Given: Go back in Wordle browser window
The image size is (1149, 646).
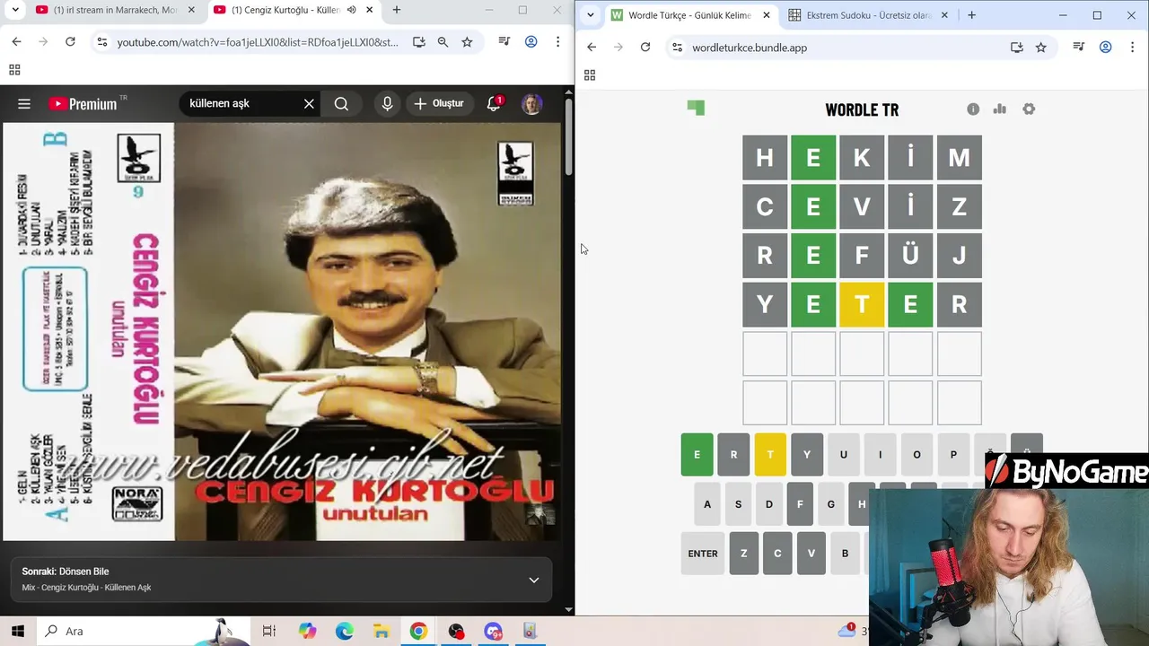Looking at the screenshot, I should point(591,48).
